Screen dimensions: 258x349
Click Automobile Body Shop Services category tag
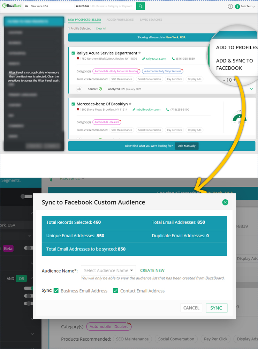162,71
